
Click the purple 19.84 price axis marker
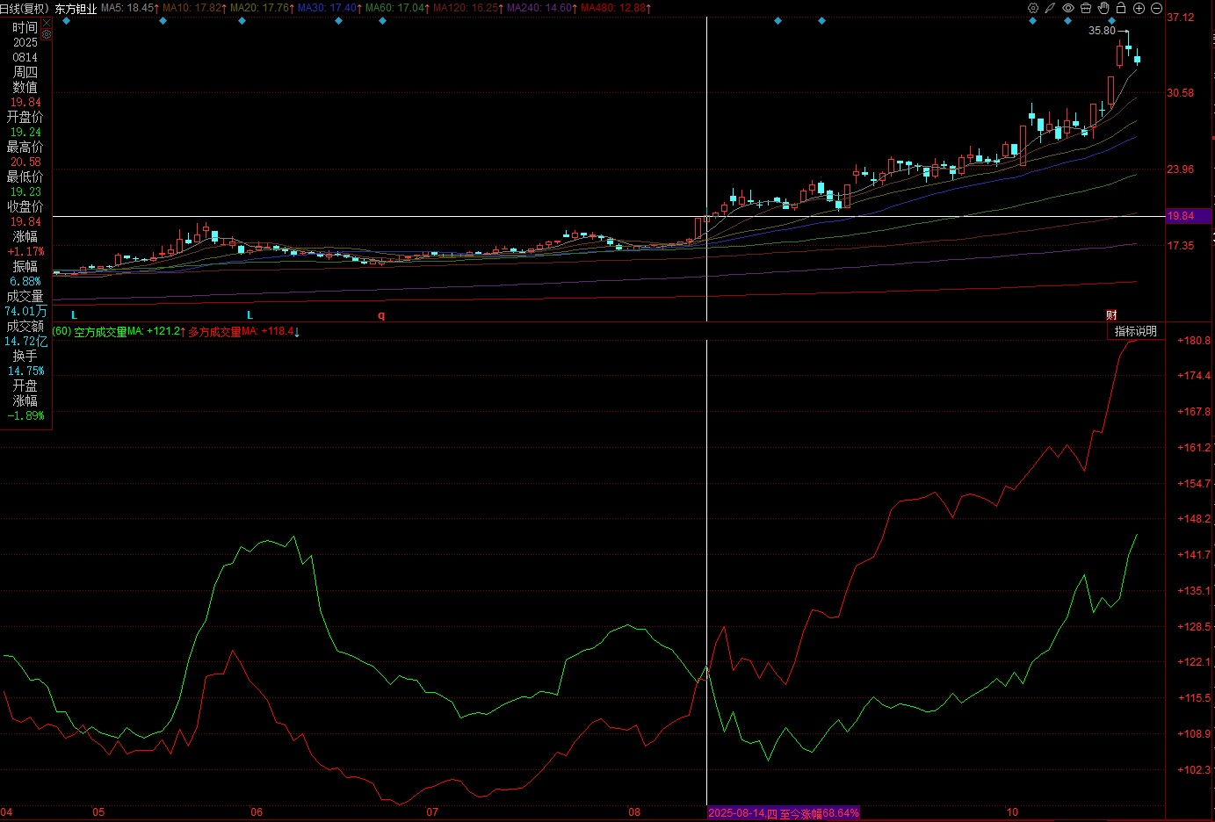pyautogui.click(x=1188, y=216)
